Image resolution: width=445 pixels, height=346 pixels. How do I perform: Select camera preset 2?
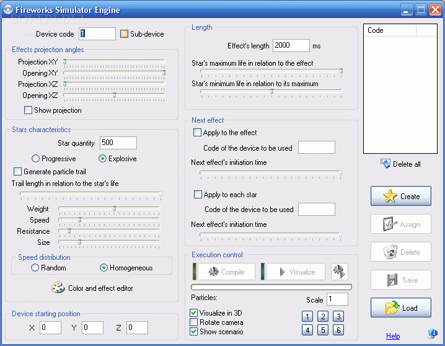coord(323,316)
